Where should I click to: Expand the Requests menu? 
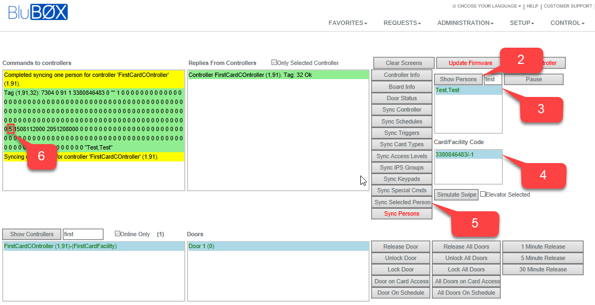point(402,23)
